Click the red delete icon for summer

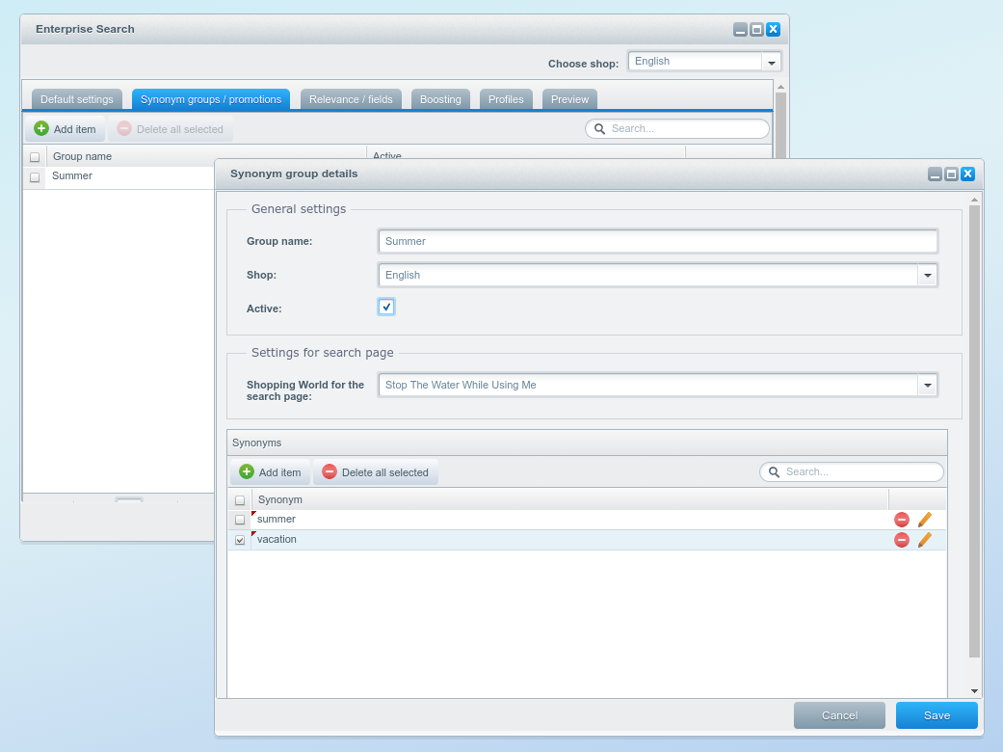[902, 520]
